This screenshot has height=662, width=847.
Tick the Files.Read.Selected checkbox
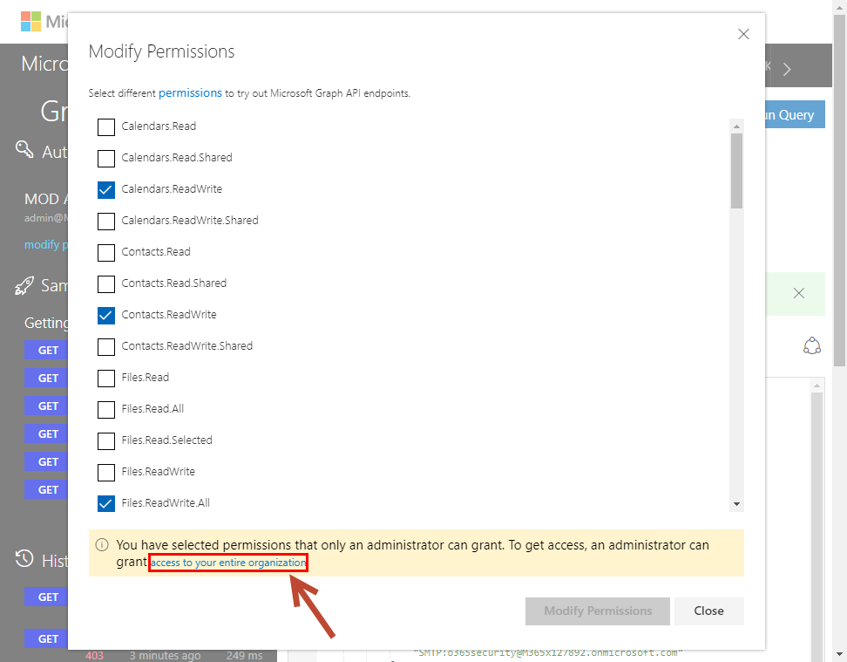(x=106, y=440)
